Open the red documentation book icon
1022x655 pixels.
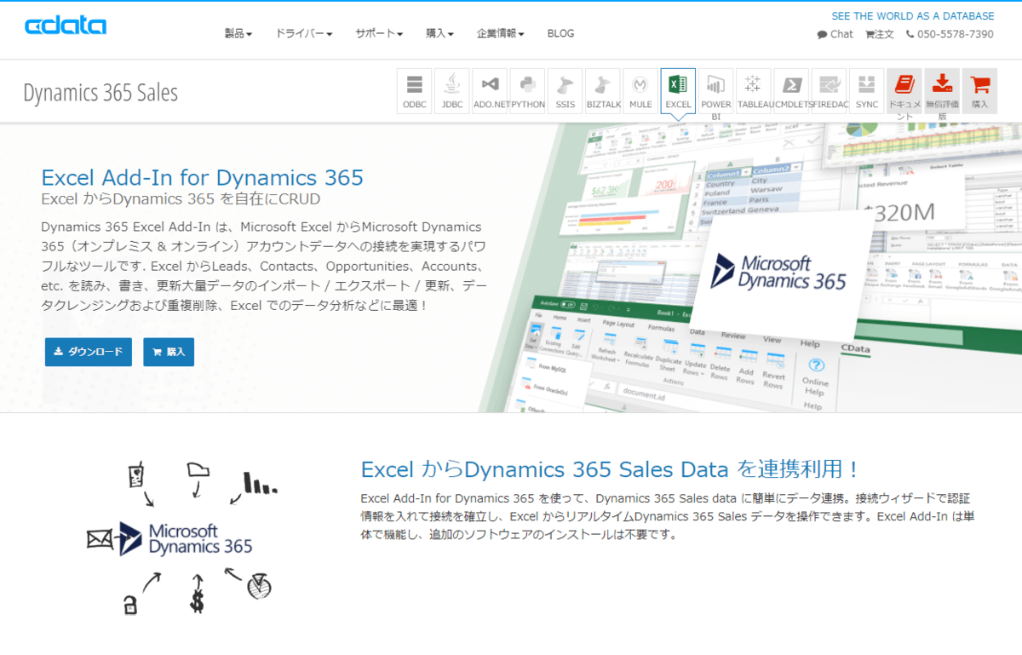click(x=904, y=91)
